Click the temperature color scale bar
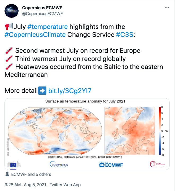175x191 pixels. pos(160,131)
